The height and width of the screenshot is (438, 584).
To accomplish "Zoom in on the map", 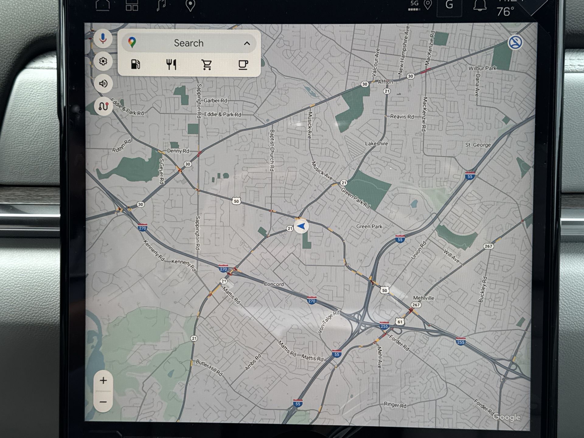I will (x=103, y=380).
